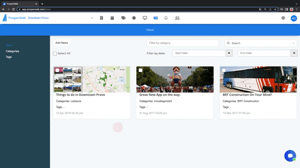Open the BRT bus thumbnail image
The width and height of the screenshot is (300, 168).
coord(258,79)
